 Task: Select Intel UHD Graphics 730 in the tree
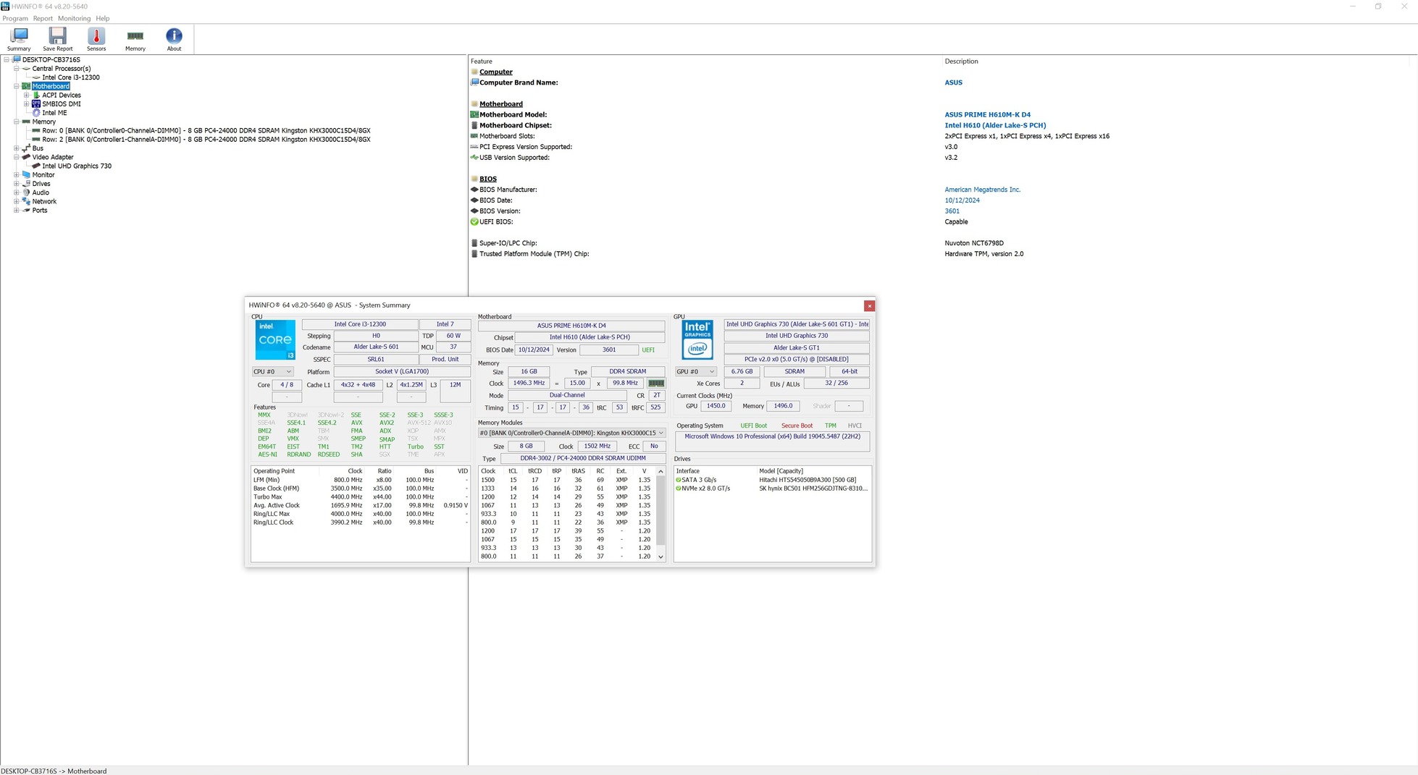pos(77,166)
